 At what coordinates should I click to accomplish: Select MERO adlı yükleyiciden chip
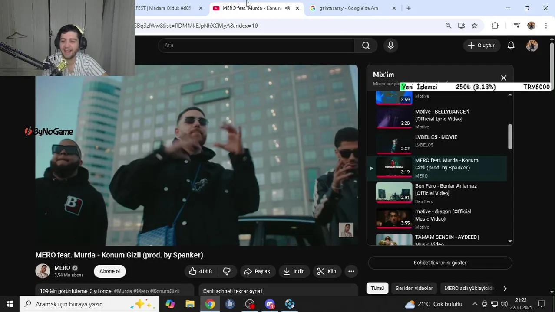[469, 288]
